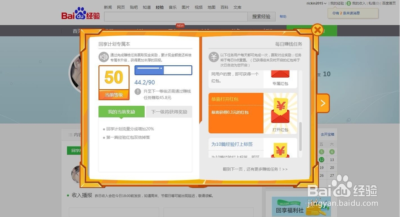
Task: Select calendar date 13
Action: point(332,160)
